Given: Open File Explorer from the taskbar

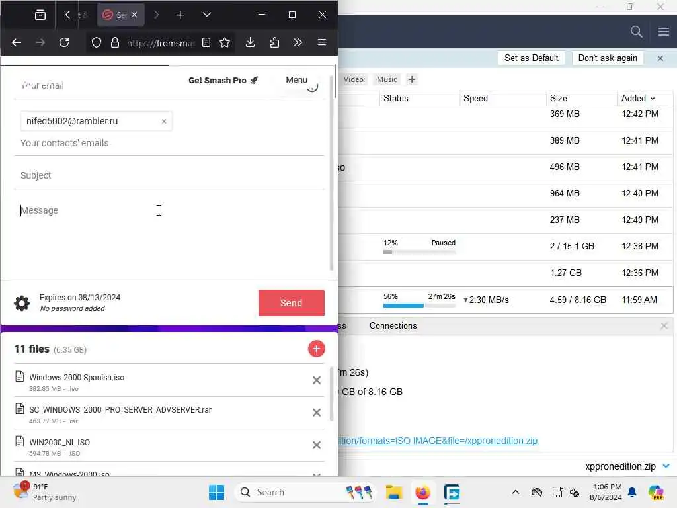Looking at the screenshot, I should (394, 492).
